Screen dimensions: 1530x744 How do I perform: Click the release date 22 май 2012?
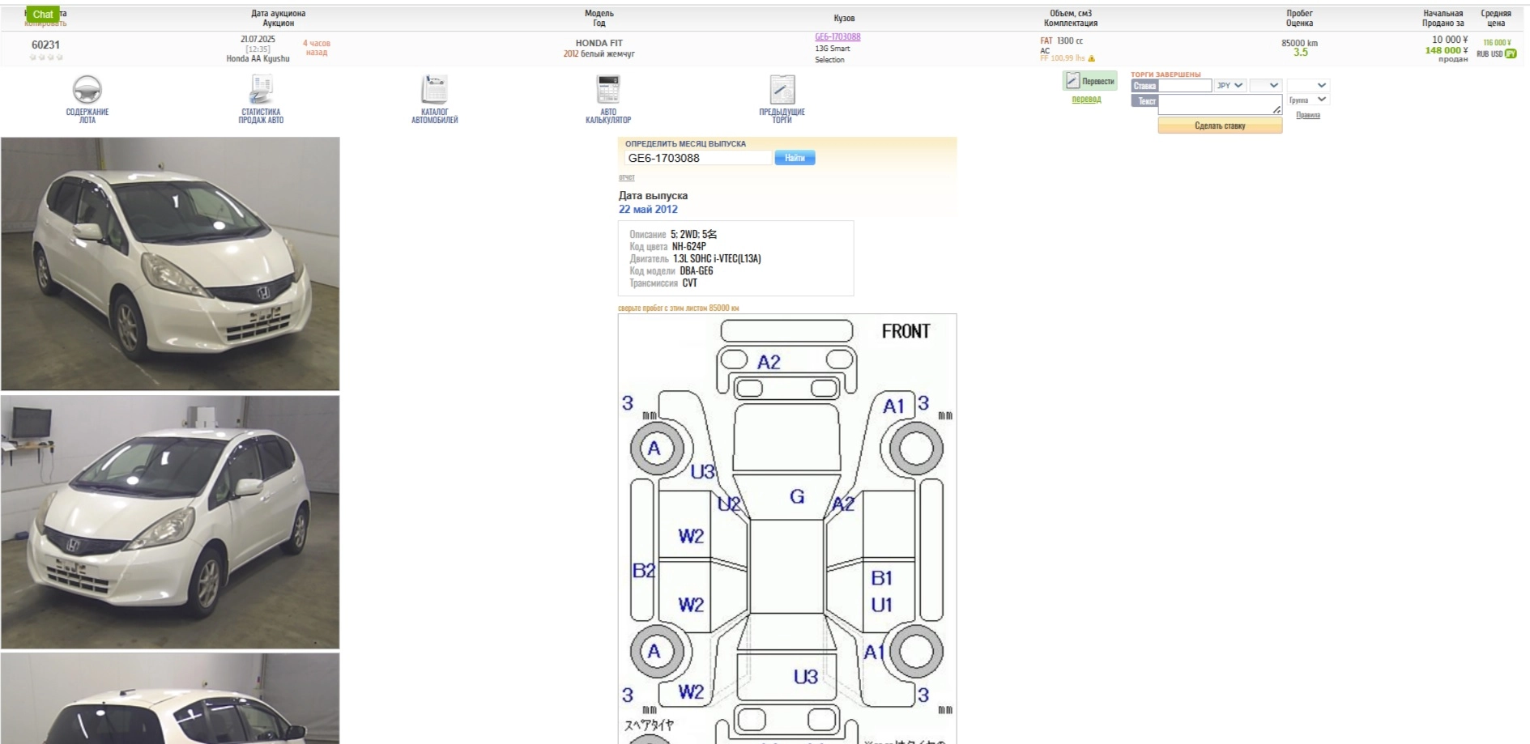click(648, 209)
